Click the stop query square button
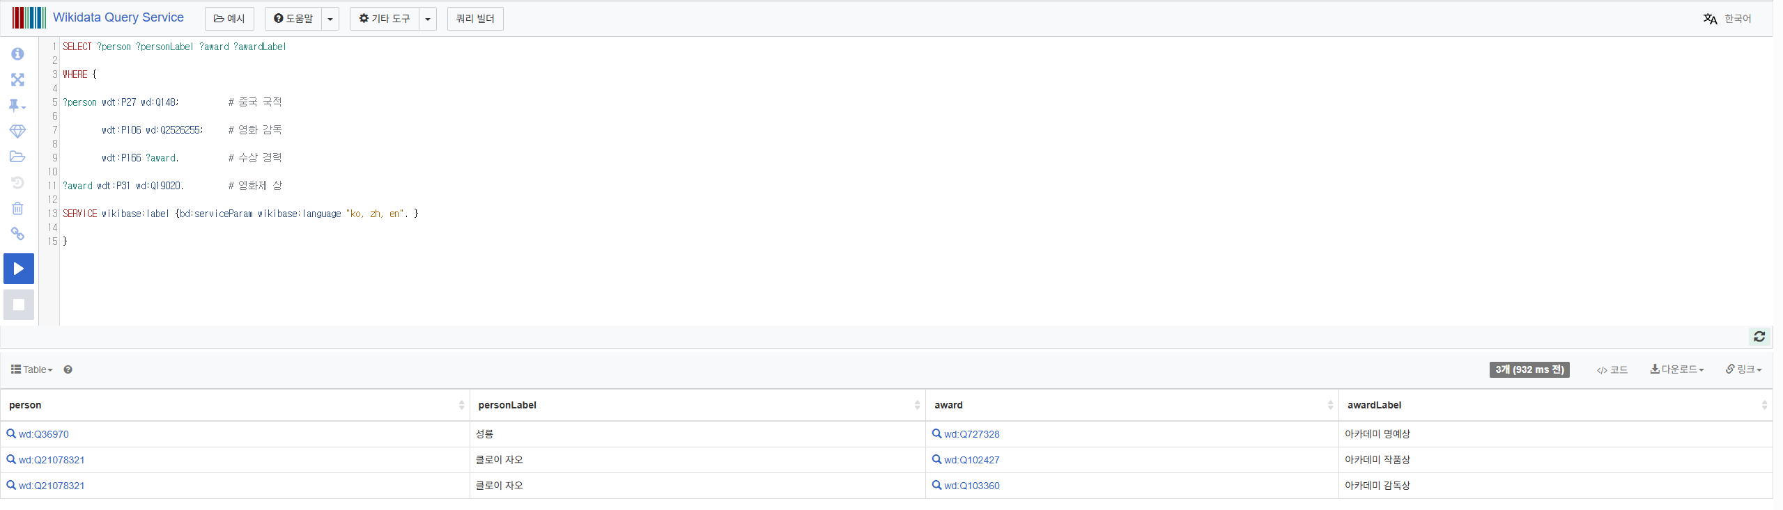The height and width of the screenshot is (510, 1783). [x=19, y=305]
